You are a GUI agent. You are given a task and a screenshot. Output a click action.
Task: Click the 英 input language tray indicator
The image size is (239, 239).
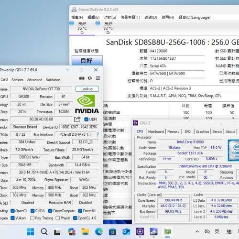click(x=217, y=231)
